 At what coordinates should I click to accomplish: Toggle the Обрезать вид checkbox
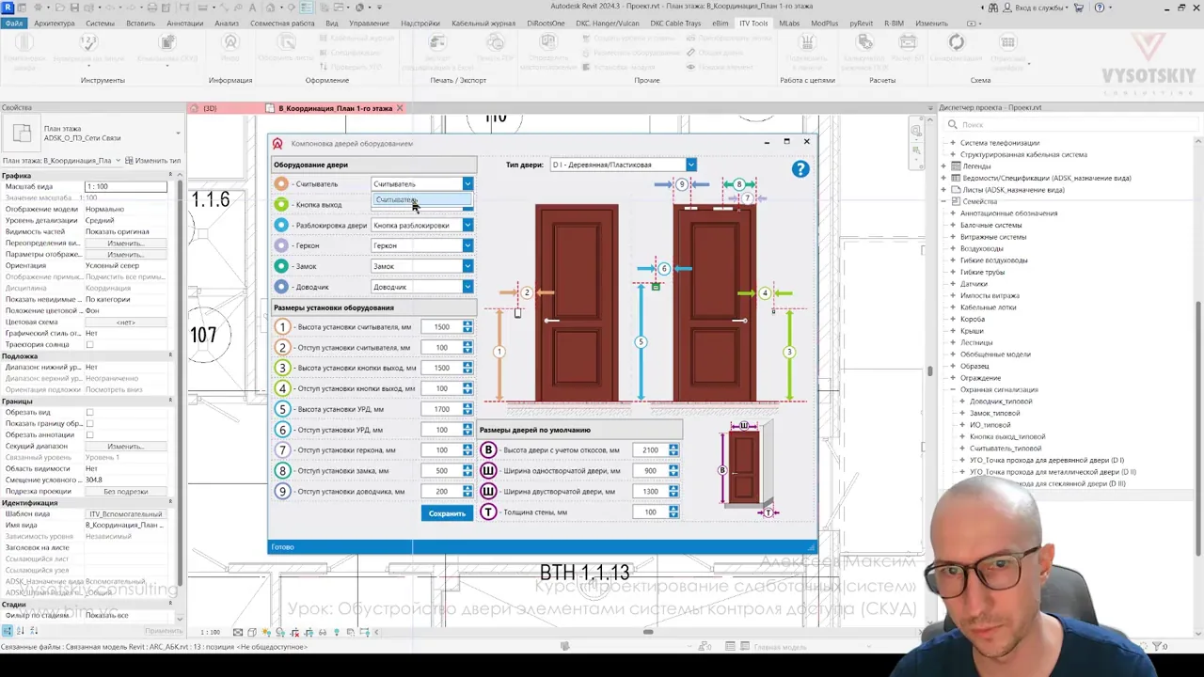pyautogui.click(x=89, y=412)
